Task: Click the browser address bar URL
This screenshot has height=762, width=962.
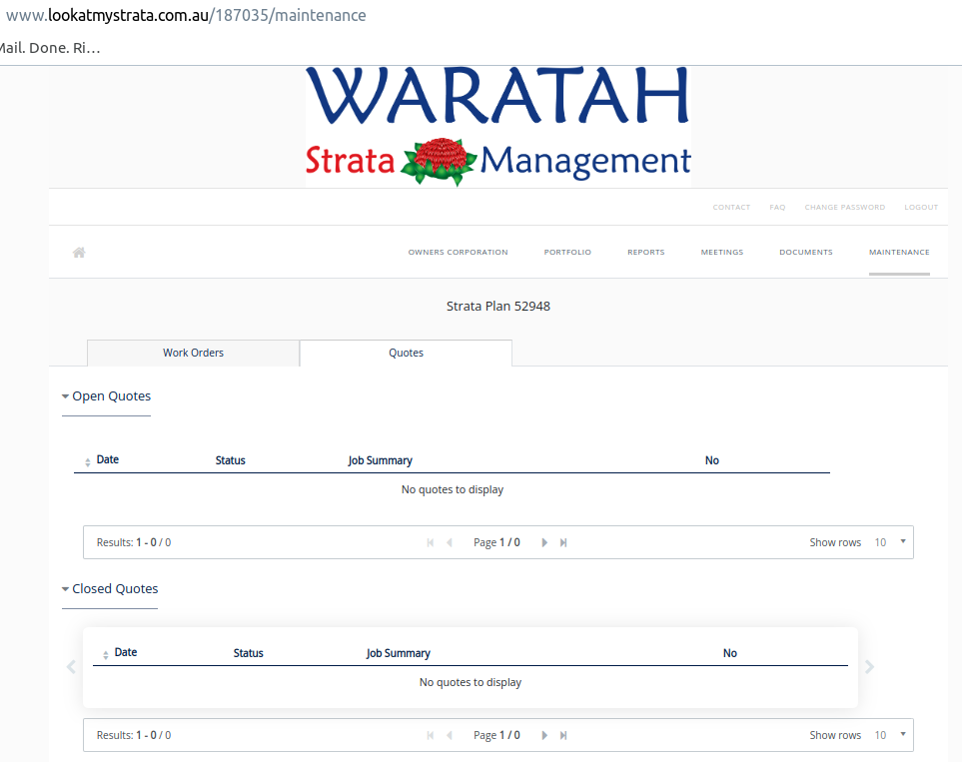Action: pyautogui.click(x=186, y=15)
